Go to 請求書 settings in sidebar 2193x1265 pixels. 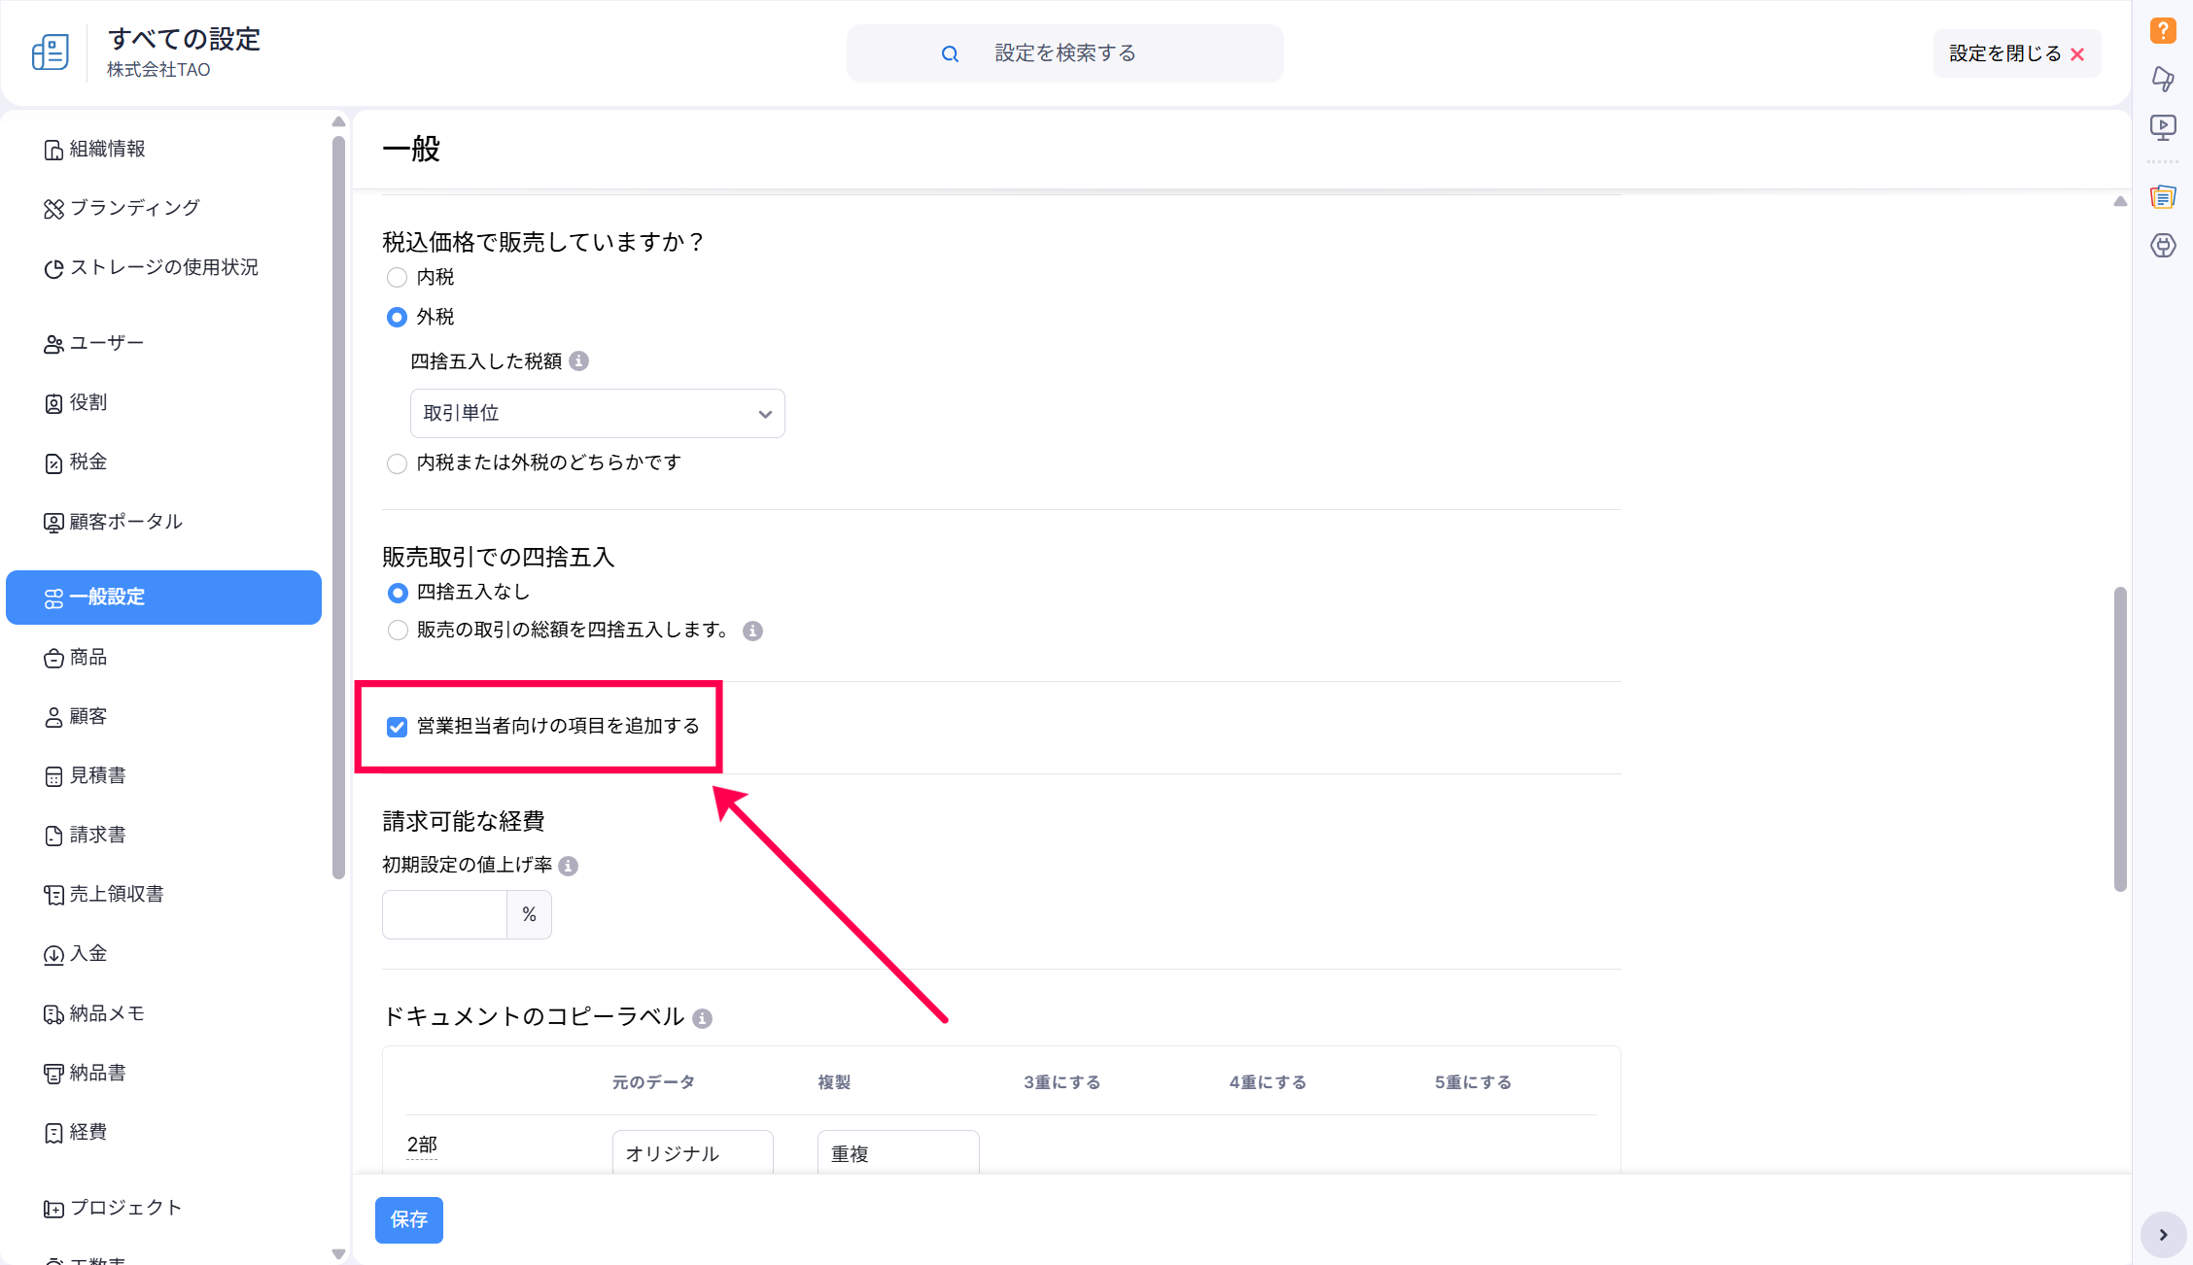[x=97, y=836]
